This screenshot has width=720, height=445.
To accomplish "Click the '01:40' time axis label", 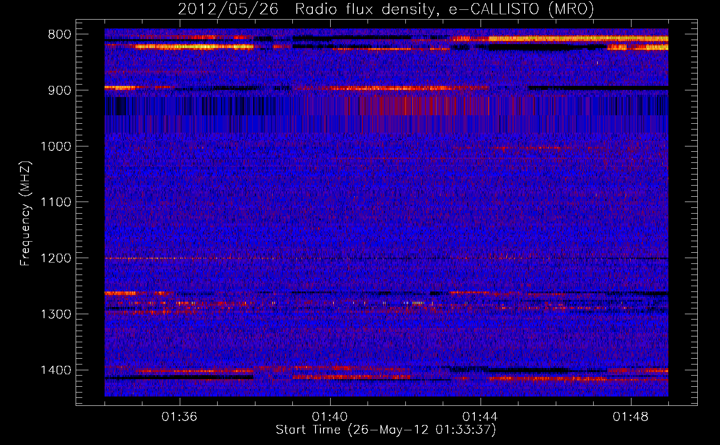I will (x=330, y=417).
